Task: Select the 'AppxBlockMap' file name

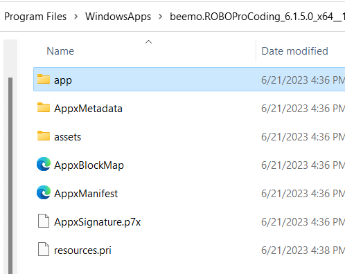Action: (x=89, y=165)
